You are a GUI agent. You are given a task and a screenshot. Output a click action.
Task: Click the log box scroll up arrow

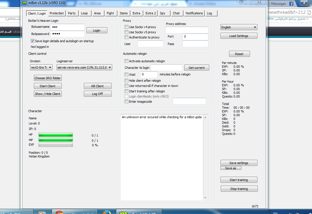point(205,117)
